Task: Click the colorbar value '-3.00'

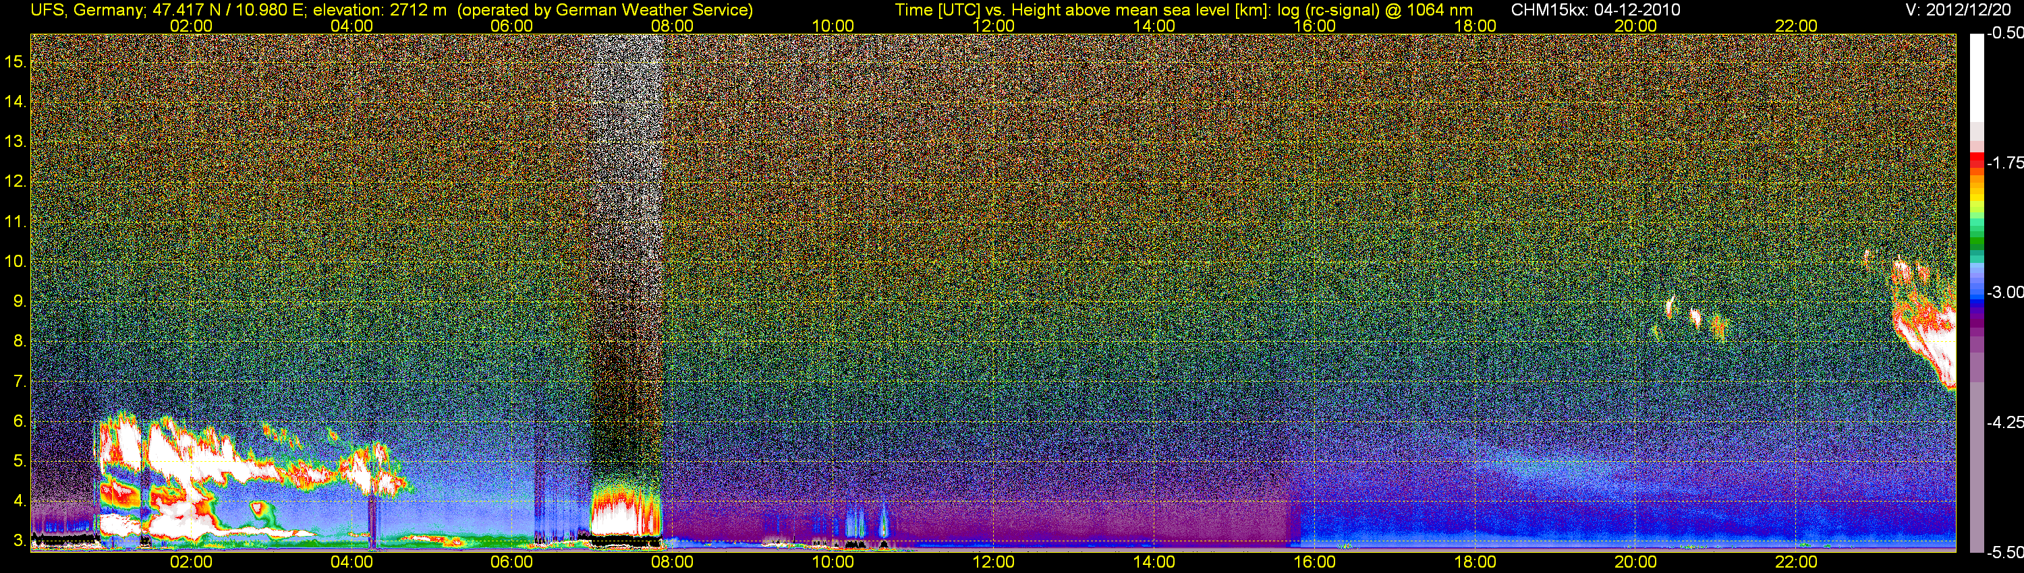Action: (2005, 292)
